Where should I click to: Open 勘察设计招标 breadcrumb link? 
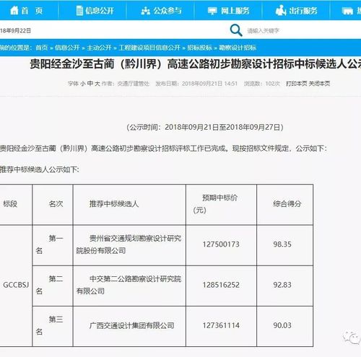coord(238,48)
